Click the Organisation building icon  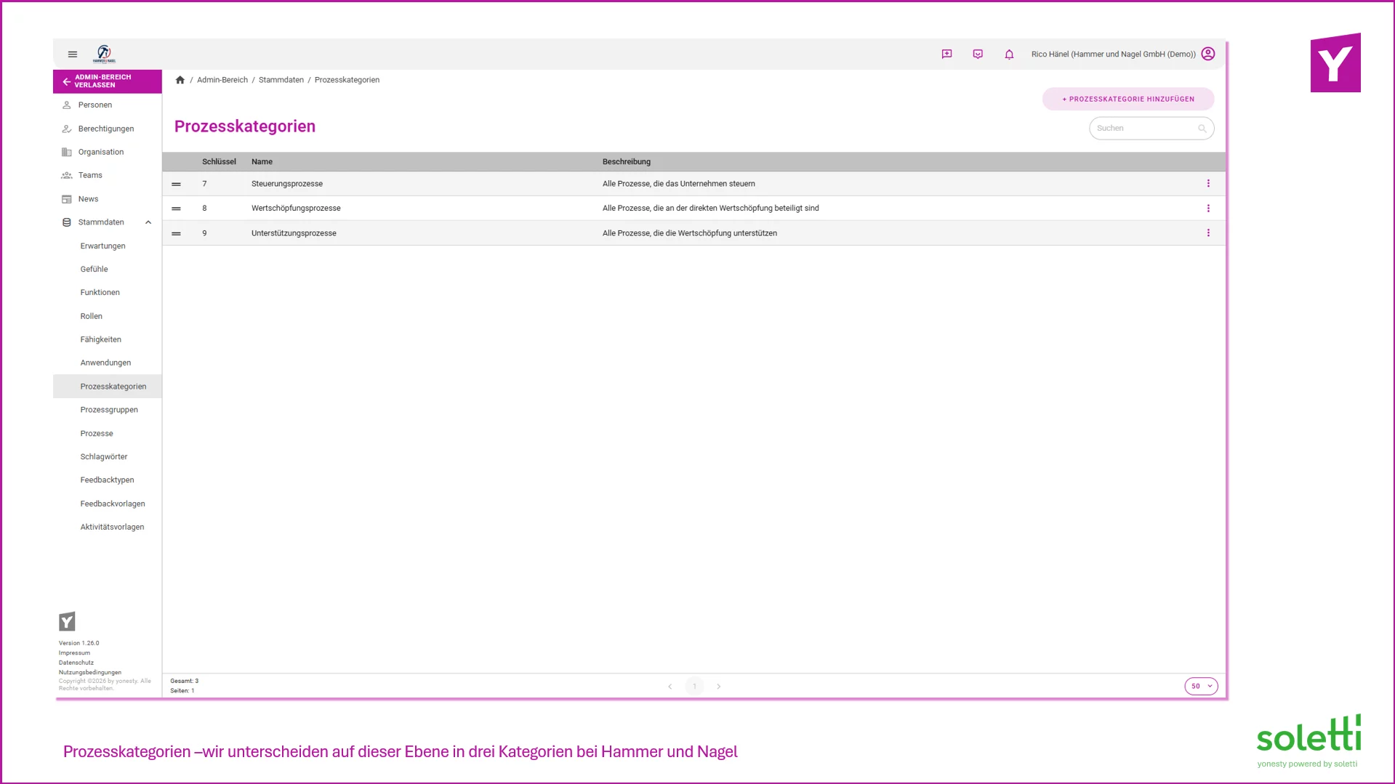(67, 152)
